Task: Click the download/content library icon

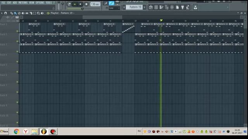Action: (195, 7)
